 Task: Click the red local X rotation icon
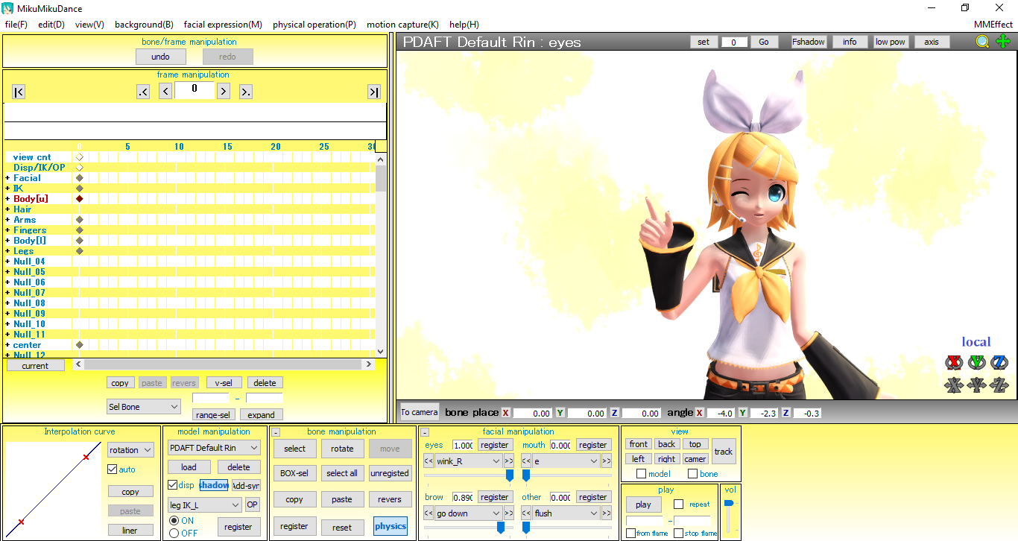click(x=955, y=363)
